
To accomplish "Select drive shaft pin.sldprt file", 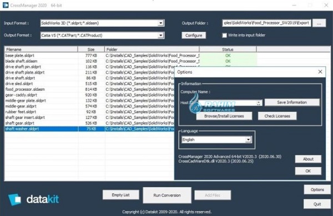I will click(x=23, y=66).
